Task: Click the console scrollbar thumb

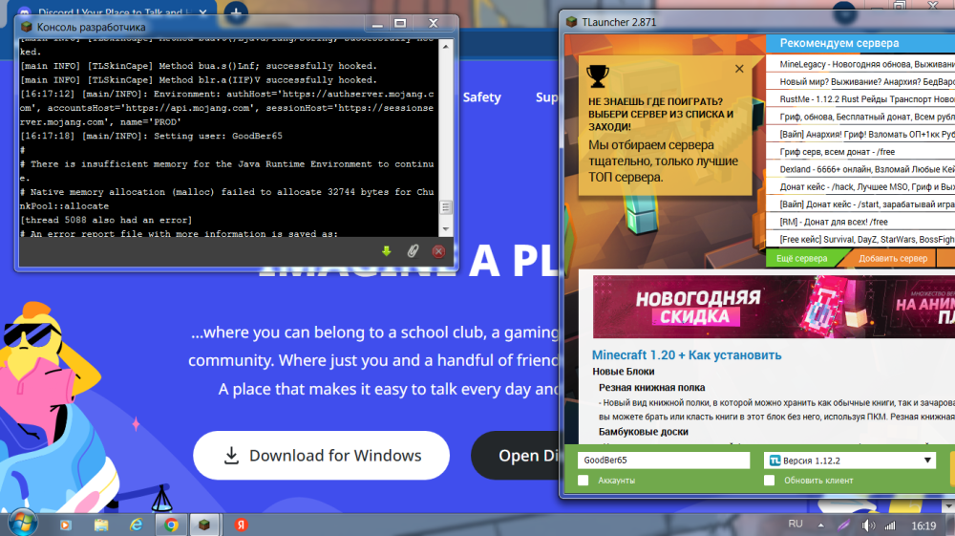Action: 446,207
